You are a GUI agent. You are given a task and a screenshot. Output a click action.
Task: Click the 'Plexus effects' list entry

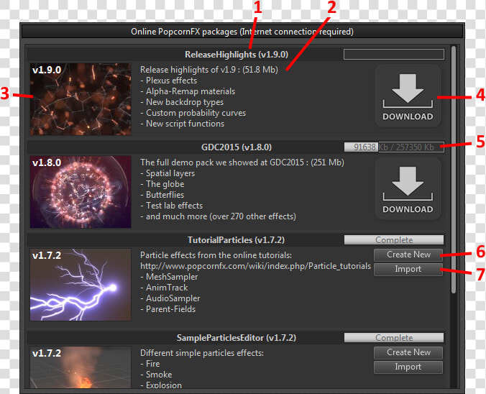click(x=169, y=81)
